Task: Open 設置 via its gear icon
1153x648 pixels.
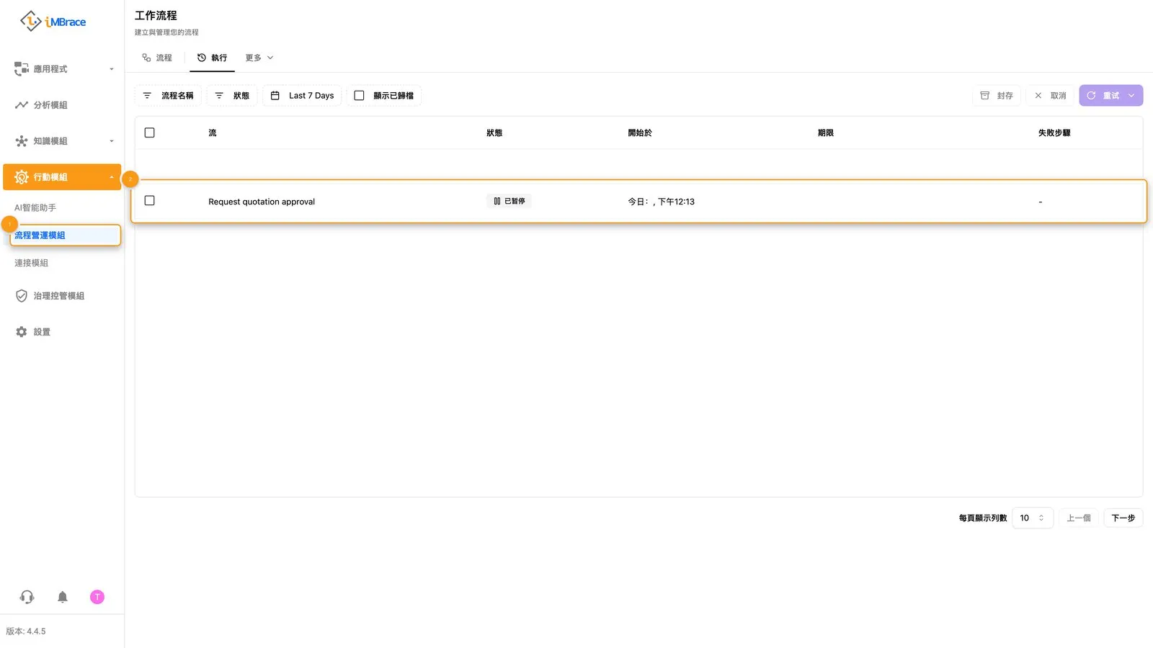Action: click(22, 332)
